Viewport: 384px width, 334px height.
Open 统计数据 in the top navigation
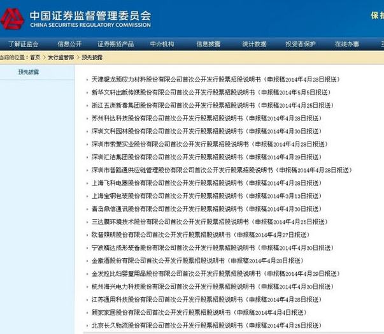[x=254, y=44]
